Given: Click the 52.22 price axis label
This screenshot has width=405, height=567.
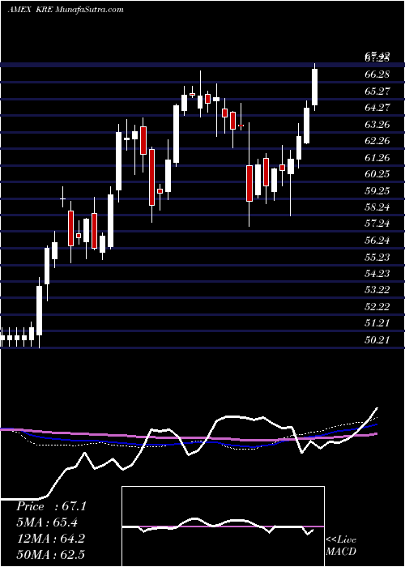Looking at the screenshot, I should point(377,307).
